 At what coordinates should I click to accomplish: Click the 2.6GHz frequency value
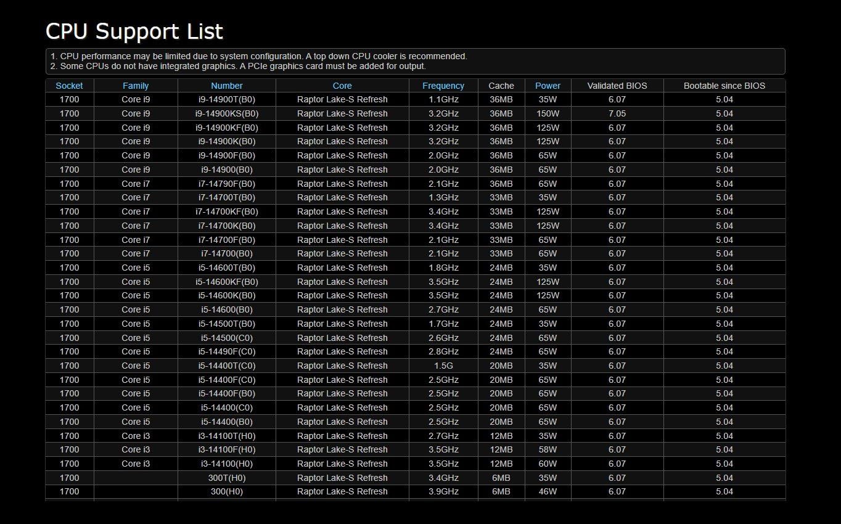click(x=444, y=338)
